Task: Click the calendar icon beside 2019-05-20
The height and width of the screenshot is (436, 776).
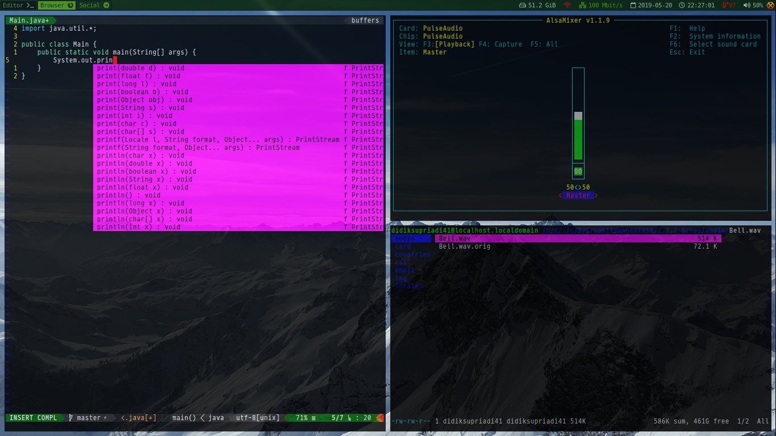Action: point(633,5)
